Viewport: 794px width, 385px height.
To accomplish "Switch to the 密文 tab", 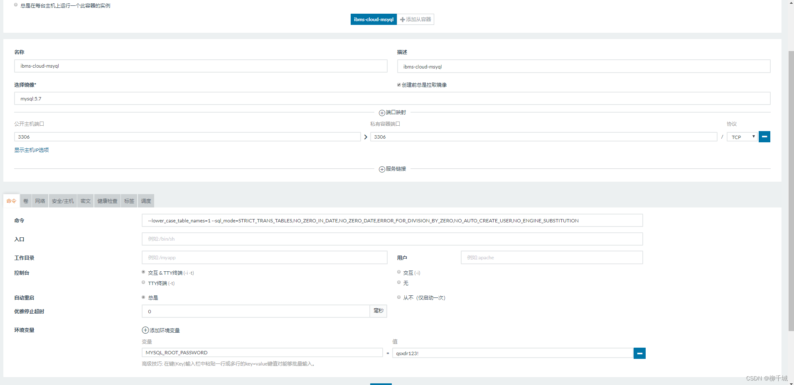I will click(86, 201).
